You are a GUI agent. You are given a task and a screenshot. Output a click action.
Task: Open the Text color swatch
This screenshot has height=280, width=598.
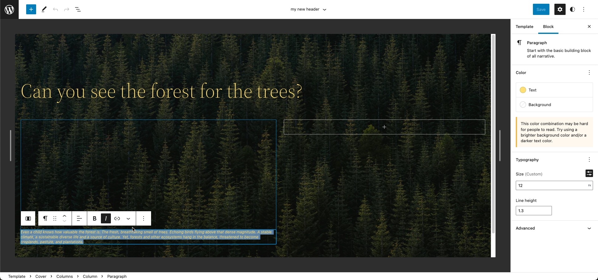(523, 90)
